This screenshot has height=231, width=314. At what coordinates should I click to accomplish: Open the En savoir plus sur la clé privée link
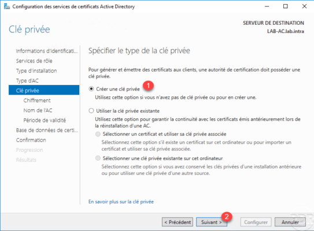tap(121, 202)
